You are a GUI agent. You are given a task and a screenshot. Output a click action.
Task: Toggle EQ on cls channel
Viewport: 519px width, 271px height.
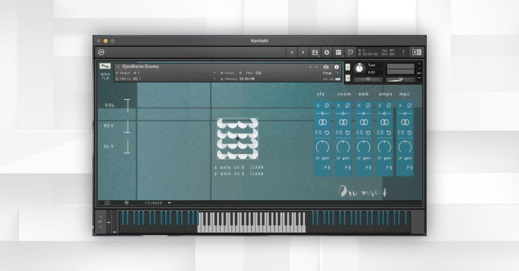pos(318,132)
